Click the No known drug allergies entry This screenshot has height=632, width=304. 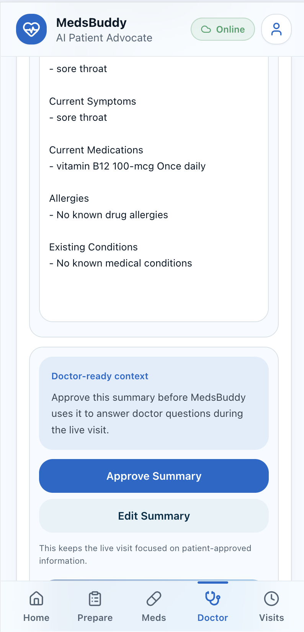(x=109, y=215)
